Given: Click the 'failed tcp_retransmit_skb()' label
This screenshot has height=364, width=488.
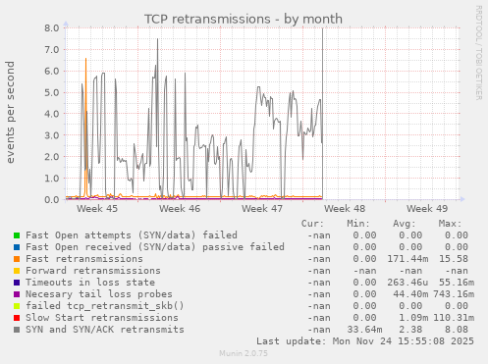Looking at the screenshot, I should pos(105,306).
